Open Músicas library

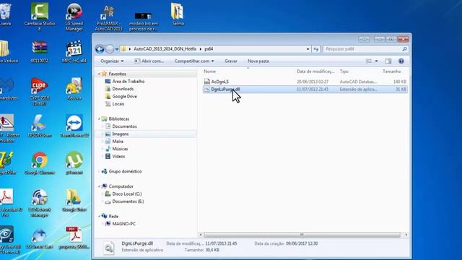pos(120,149)
